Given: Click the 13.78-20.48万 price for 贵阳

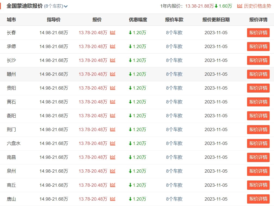Looking at the screenshot, I should tap(93, 88).
